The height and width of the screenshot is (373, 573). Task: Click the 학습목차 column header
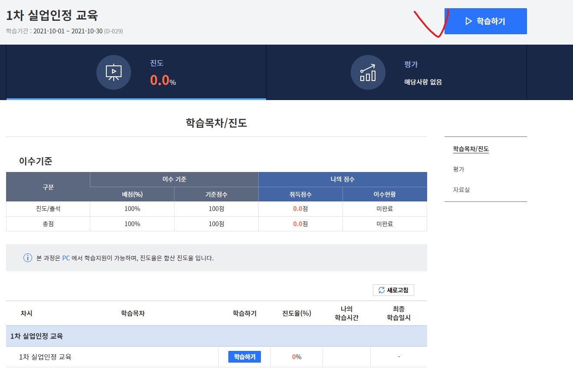coord(133,313)
